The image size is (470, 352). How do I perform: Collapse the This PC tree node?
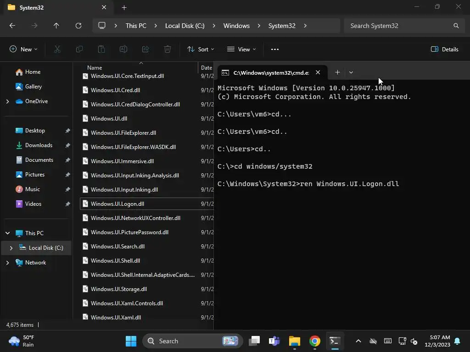[8, 233]
